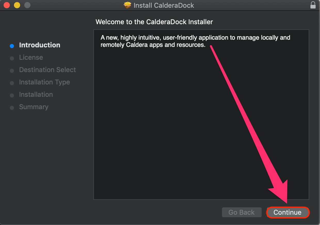Click the Continue button
This screenshot has height=225, width=320.
(287, 212)
